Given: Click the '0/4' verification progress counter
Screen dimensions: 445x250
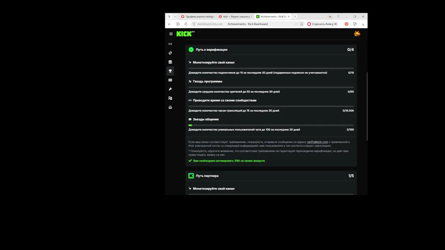Looking at the screenshot, I should pos(350,50).
